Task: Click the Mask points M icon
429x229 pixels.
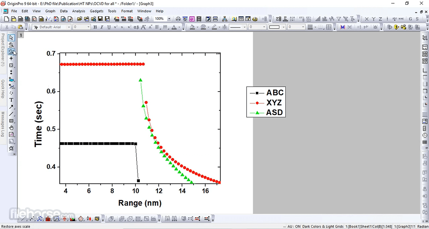Action: [343, 27]
